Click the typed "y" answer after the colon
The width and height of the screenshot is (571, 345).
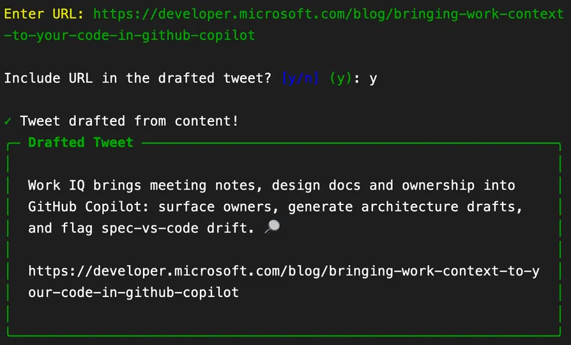click(373, 79)
